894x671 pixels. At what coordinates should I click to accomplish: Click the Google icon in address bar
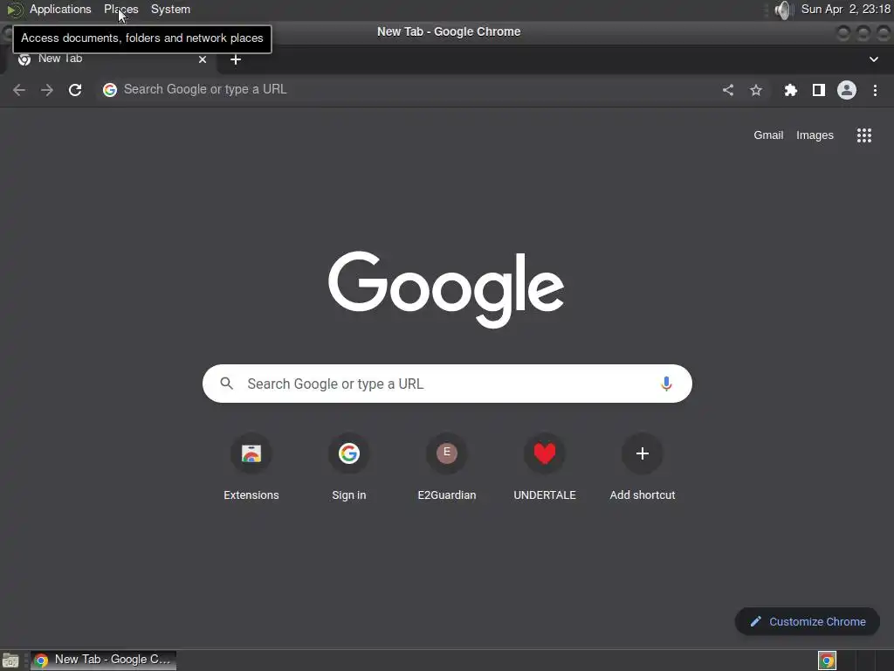pos(110,90)
